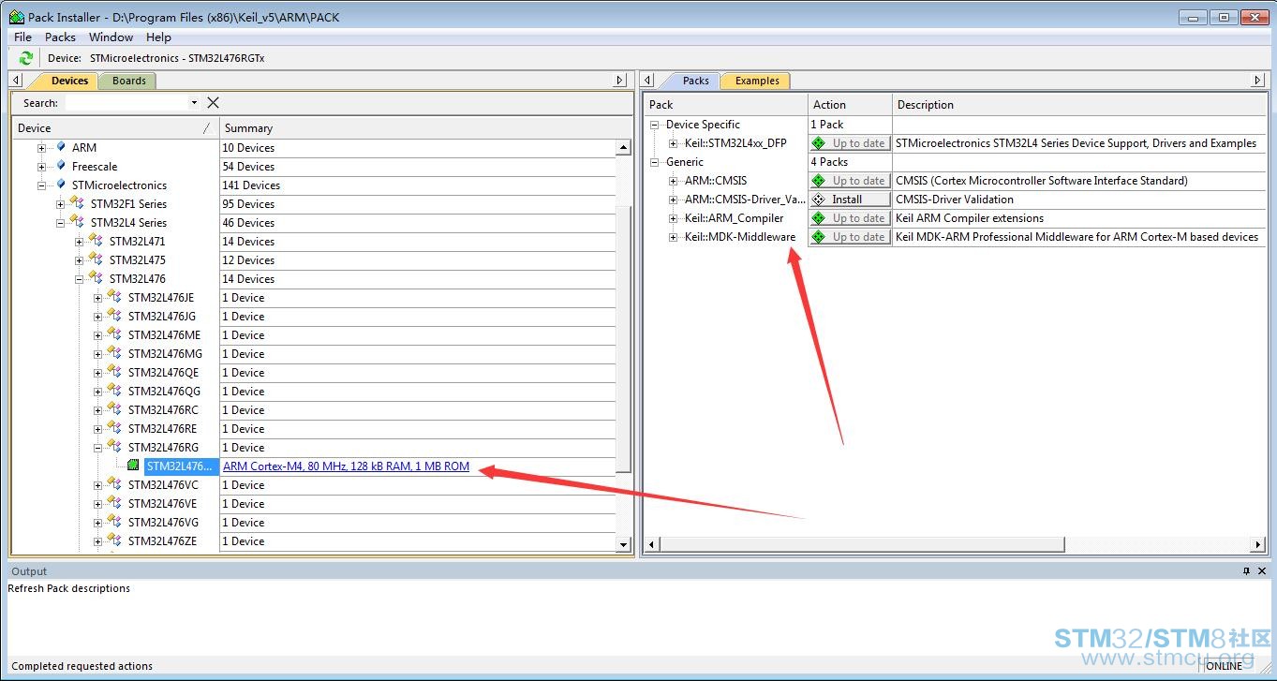Switch to the Examples tab

757,81
